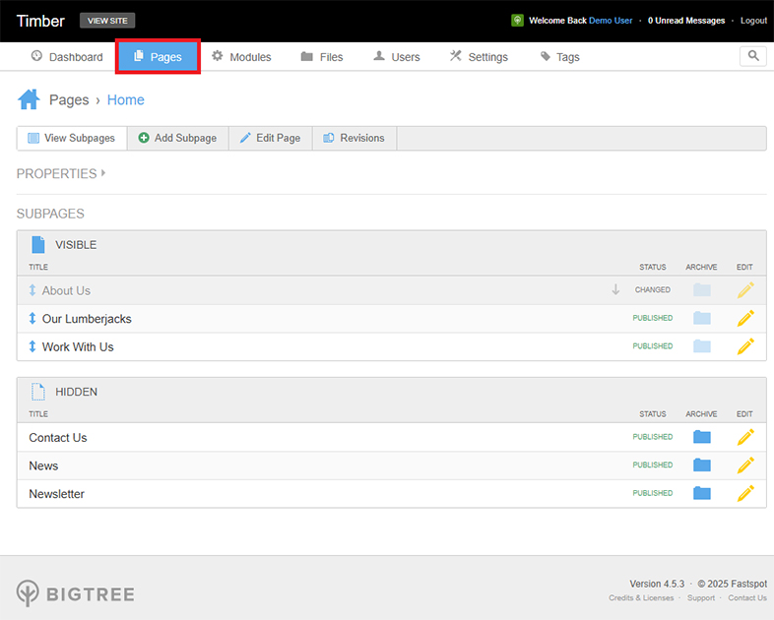Click the green BigTree icon by Welcome Back
The height and width of the screenshot is (620, 774).
pos(517,21)
